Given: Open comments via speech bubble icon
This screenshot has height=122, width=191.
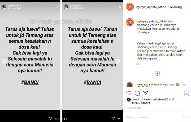Looking at the screenshot, I should click(x=137, y=93).
